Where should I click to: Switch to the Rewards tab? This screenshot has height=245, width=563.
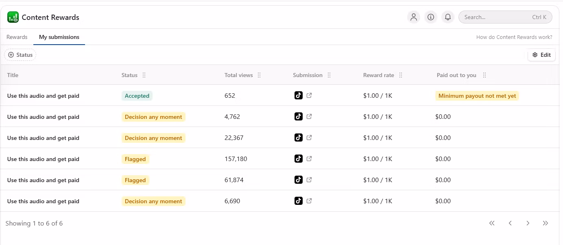17,37
